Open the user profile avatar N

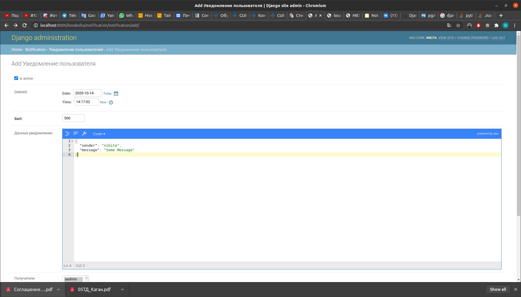pyautogui.click(x=506, y=25)
